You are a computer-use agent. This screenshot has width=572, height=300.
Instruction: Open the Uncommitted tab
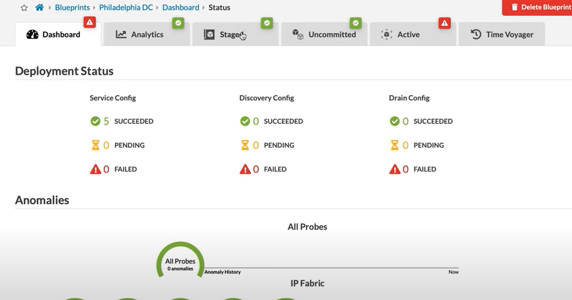(324, 35)
